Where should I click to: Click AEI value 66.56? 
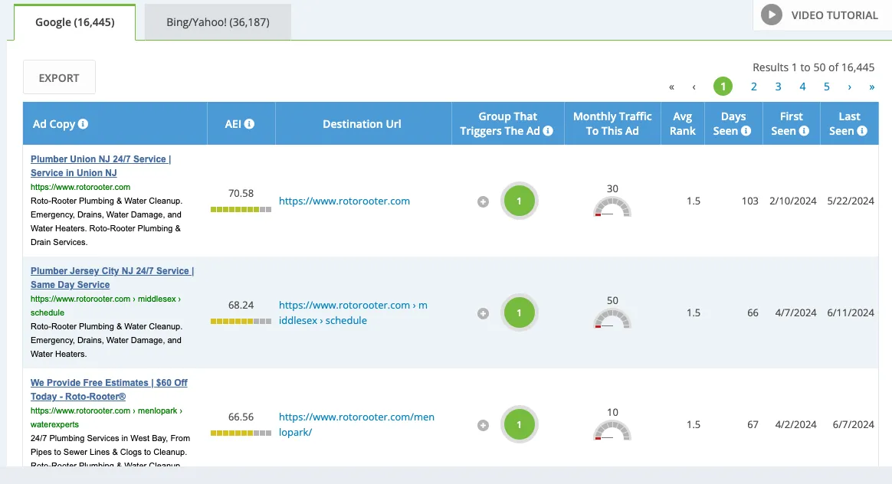[241, 417]
